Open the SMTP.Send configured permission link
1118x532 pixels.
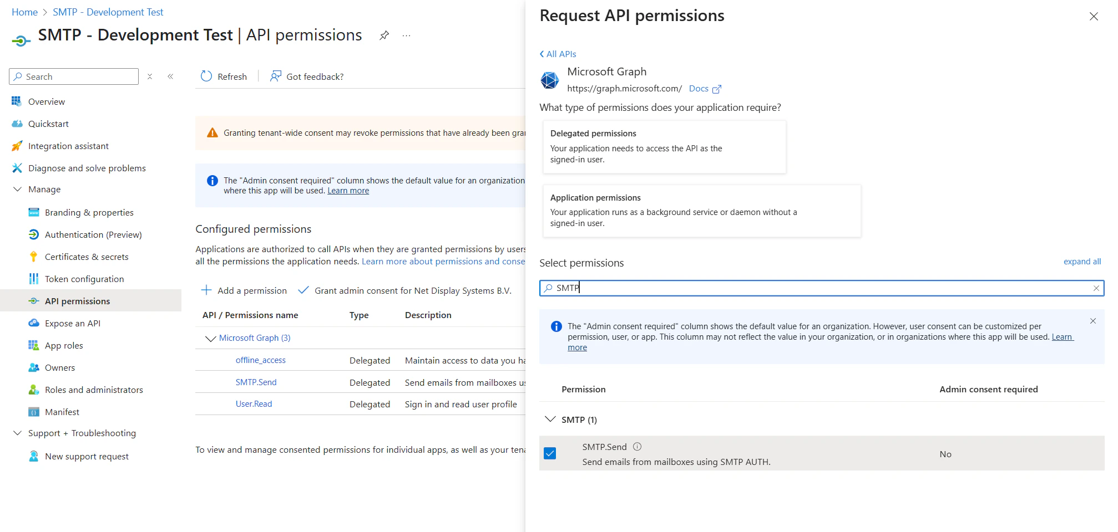[x=256, y=382]
